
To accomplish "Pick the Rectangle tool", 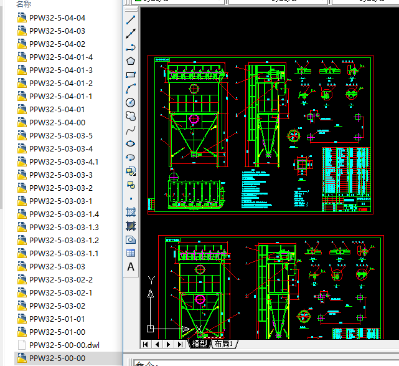I will point(131,75).
